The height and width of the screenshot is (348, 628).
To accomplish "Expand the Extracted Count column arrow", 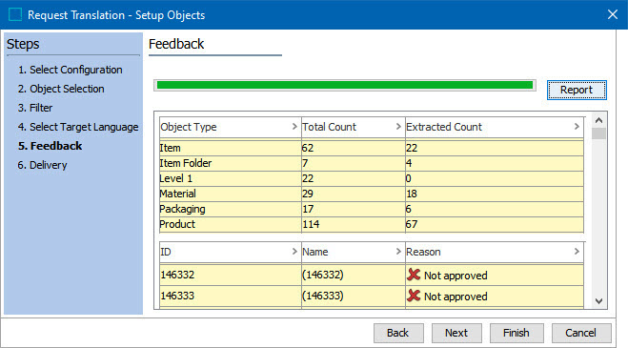I will tap(577, 126).
